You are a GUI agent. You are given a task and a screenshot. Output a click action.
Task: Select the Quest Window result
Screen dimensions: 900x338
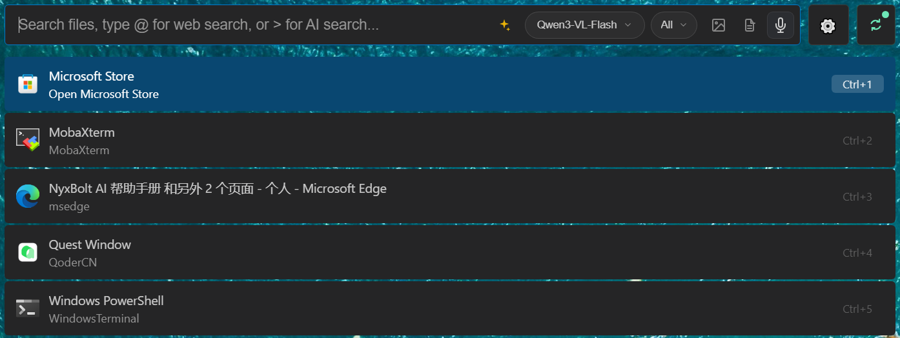click(450, 253)
